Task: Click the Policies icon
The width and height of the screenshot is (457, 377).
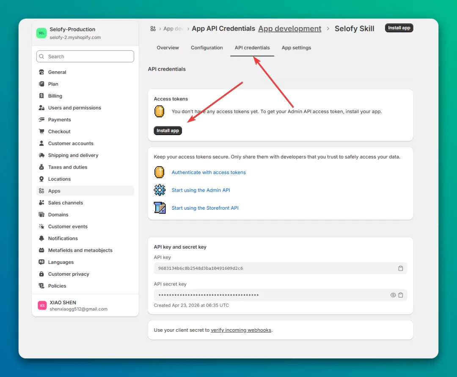Action: (x=41, y=286)
